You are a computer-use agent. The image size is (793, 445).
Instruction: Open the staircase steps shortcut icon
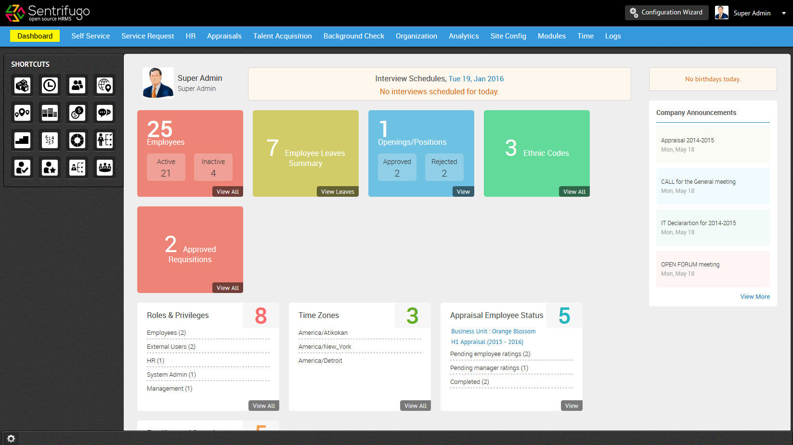[x=22, y=140]
